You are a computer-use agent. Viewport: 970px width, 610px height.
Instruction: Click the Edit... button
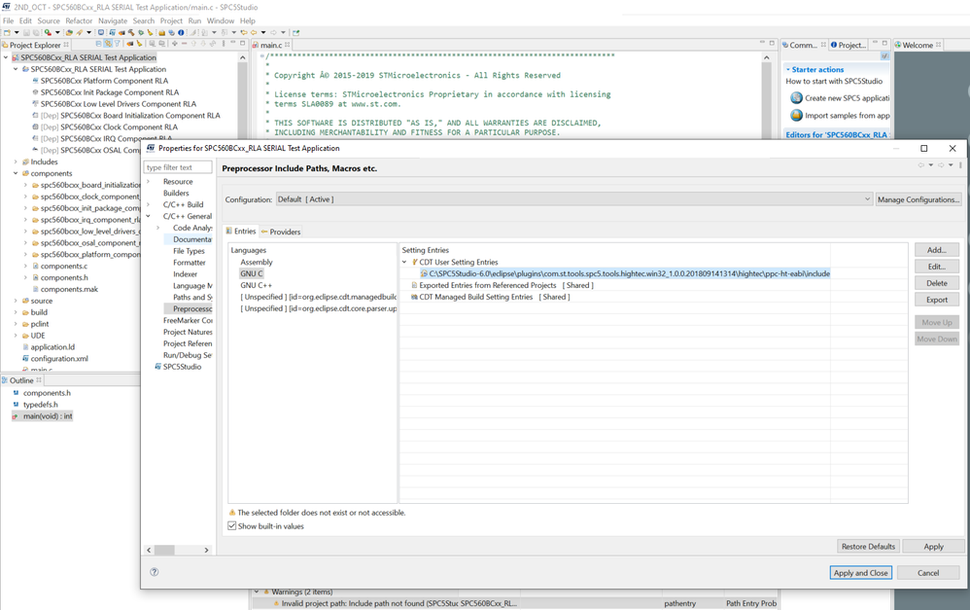[937, 267]
